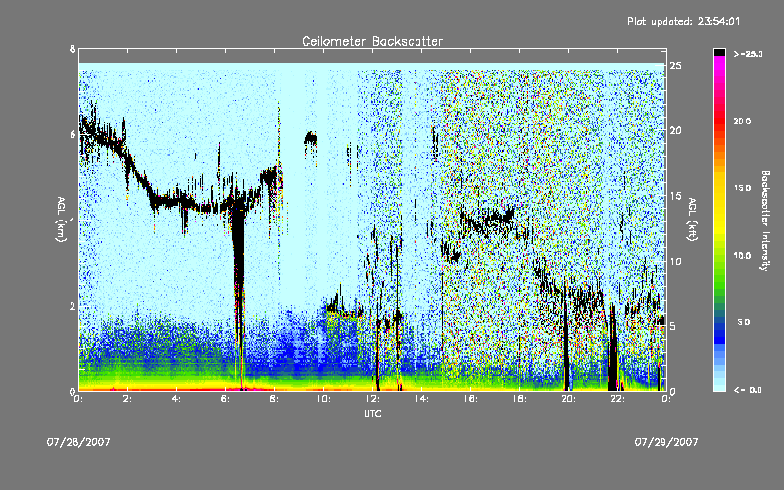Click the "6:" hour tick on the UTC axis
Viewport: 784px width, 490px height.
click(225, 399)
